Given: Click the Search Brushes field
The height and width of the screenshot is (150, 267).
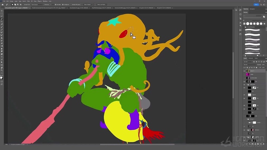Looking at the screenshot, I should coord(255,20).
